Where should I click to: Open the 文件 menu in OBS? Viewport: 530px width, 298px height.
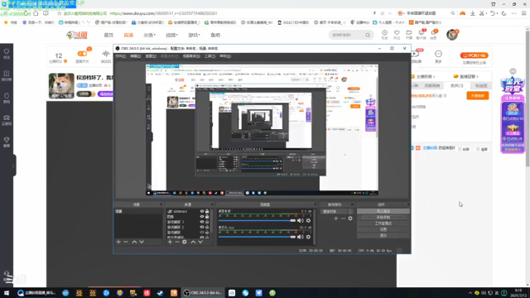[120, 56]
